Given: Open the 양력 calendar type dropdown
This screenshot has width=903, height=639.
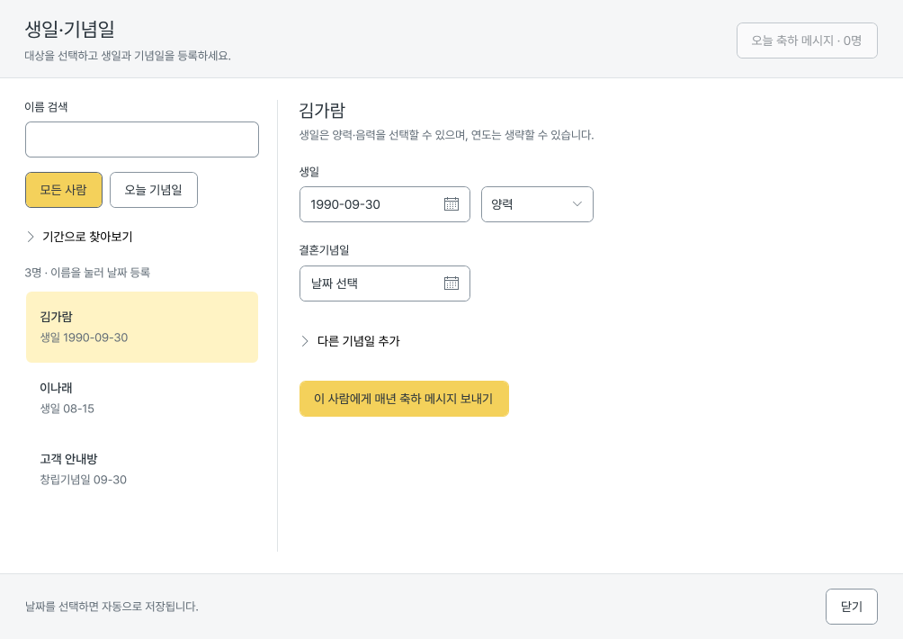Looking at the screenshot, I should tap(537, 204).
